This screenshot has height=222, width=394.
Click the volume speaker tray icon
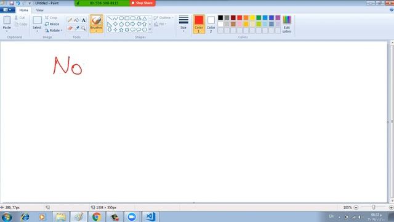coord(360,217)
